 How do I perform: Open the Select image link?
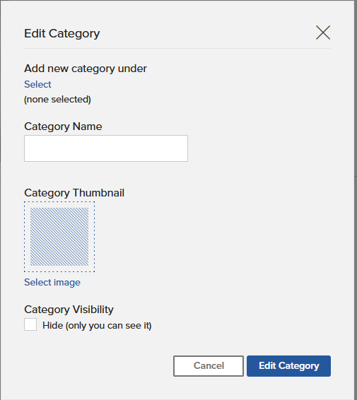[x=52, y=283]
